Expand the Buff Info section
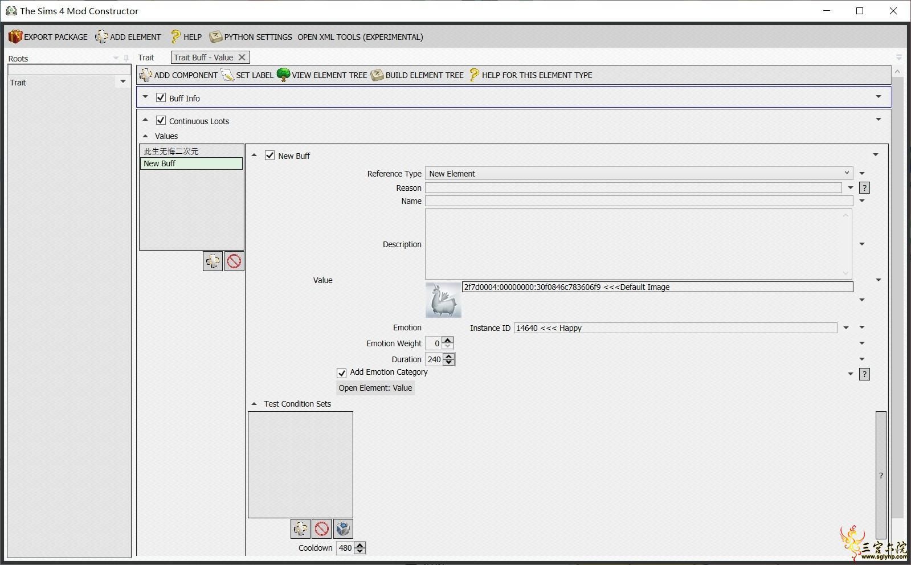Screen dimensions: 911x565 (x=145, y=97)
